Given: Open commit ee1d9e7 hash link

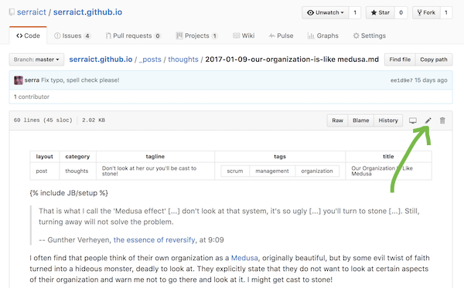Looking at the screenshot, I should tap(401, 80).
